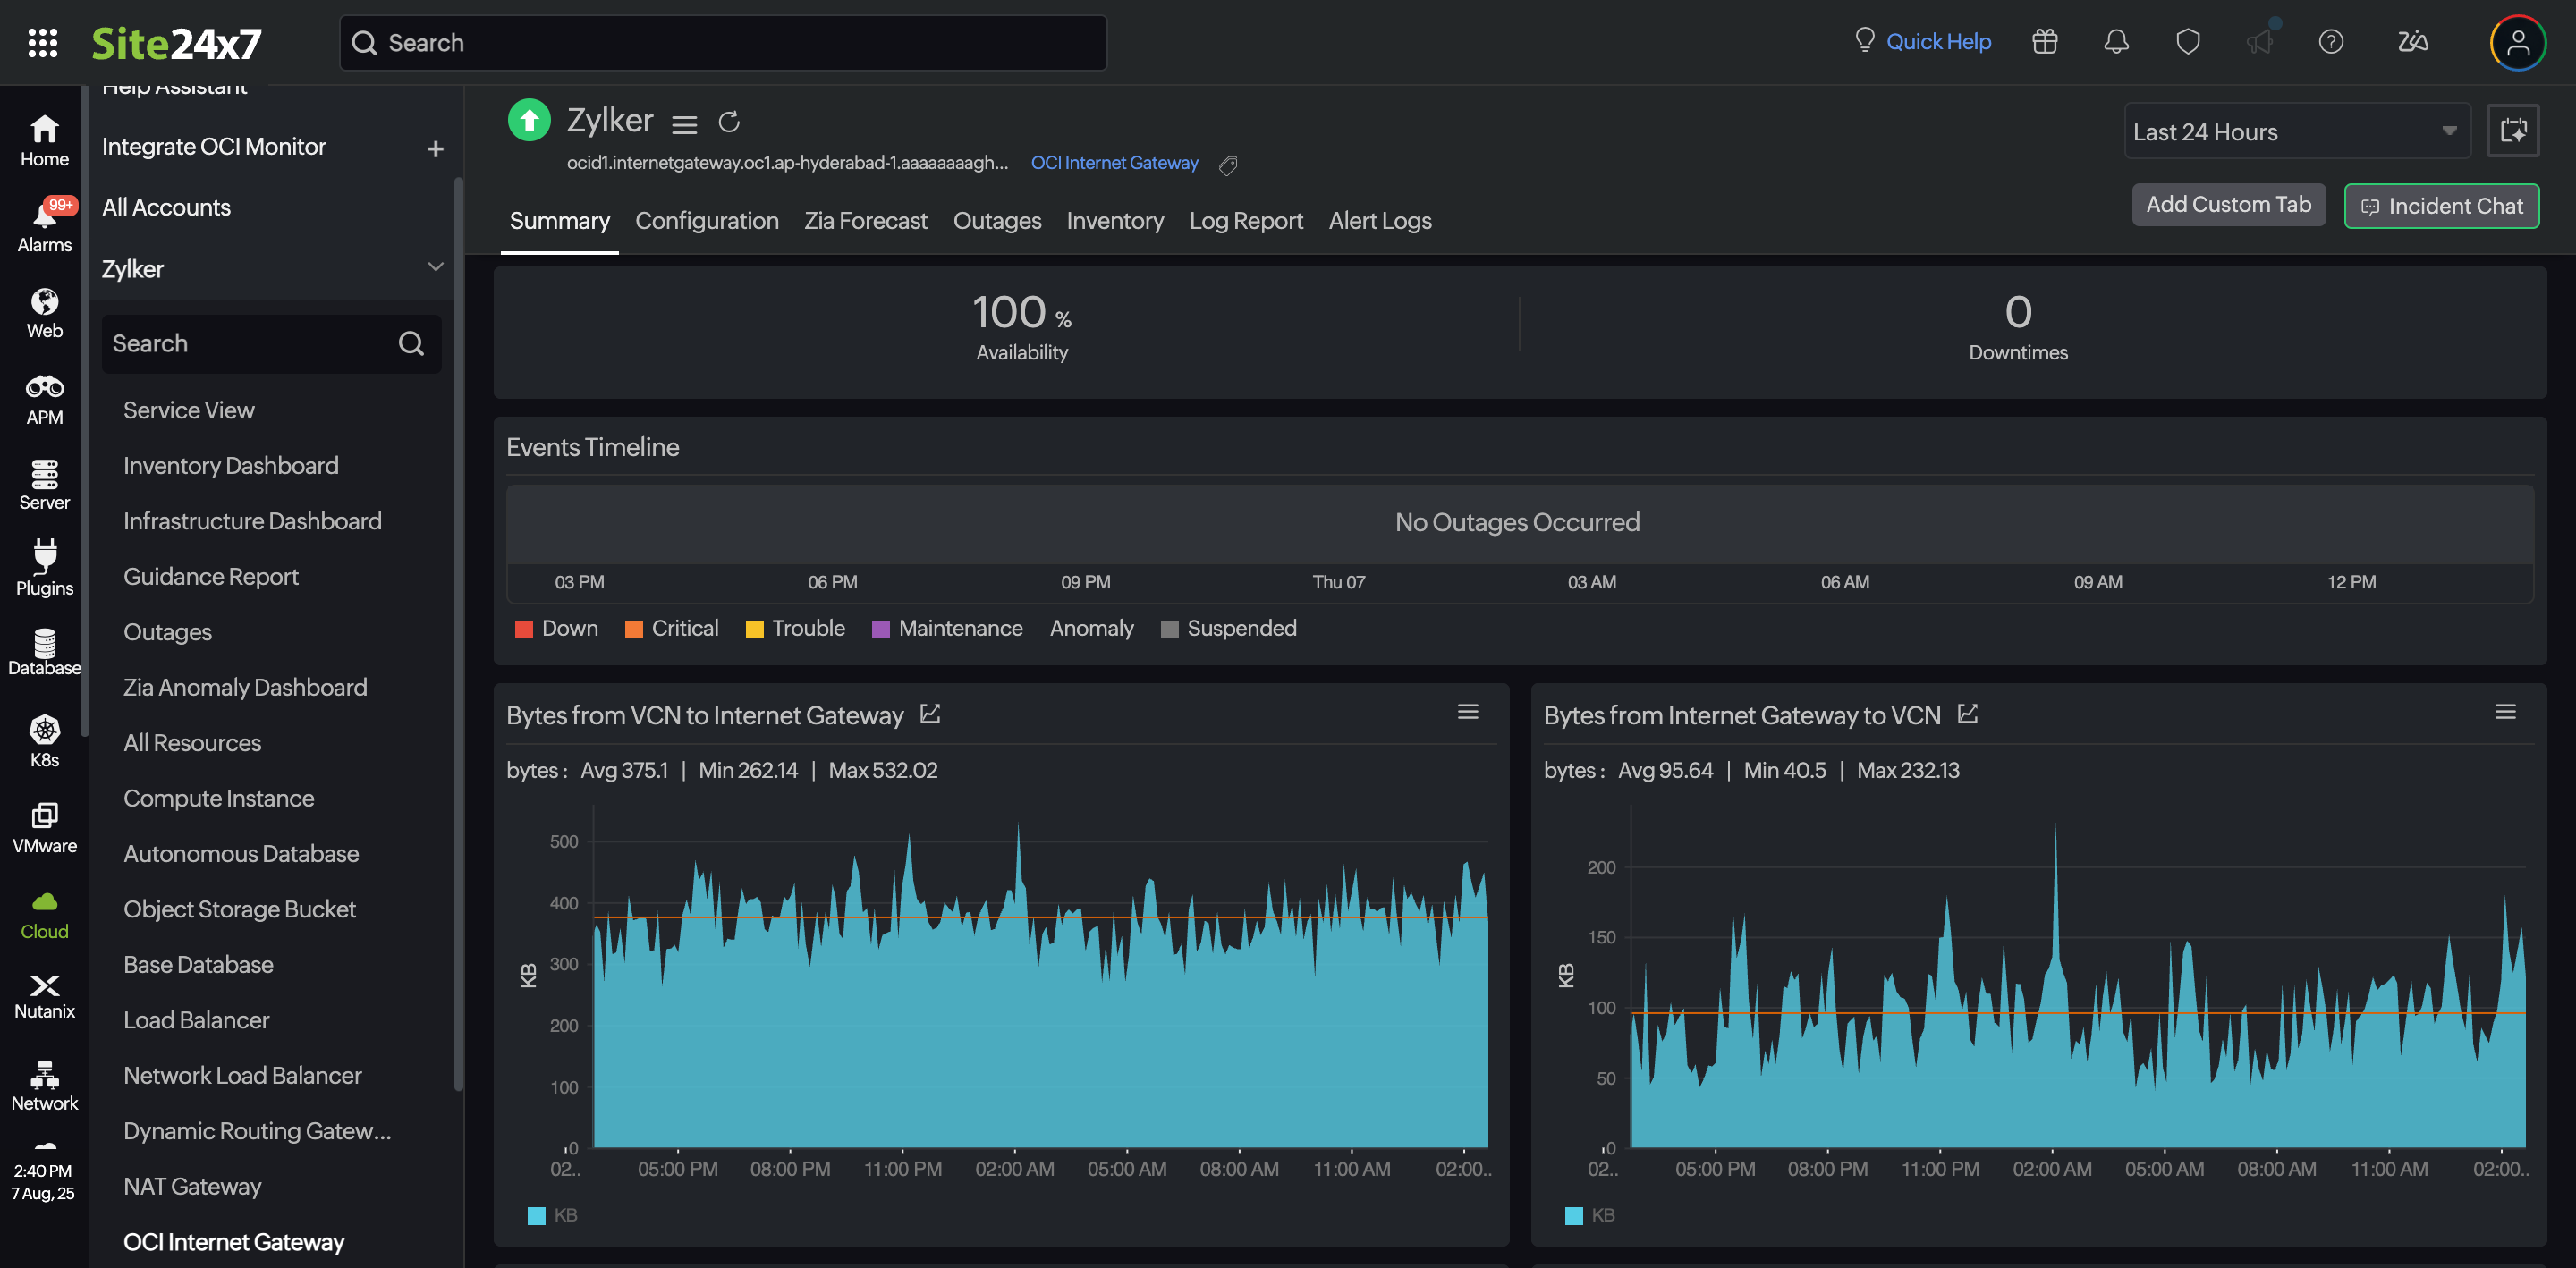Click the top search input field

coord(722,42)
